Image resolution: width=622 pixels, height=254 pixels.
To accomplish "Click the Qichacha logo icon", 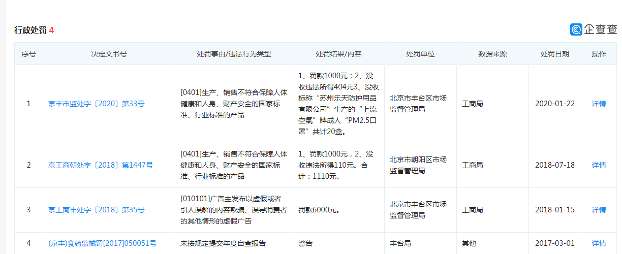I will 576,29.
